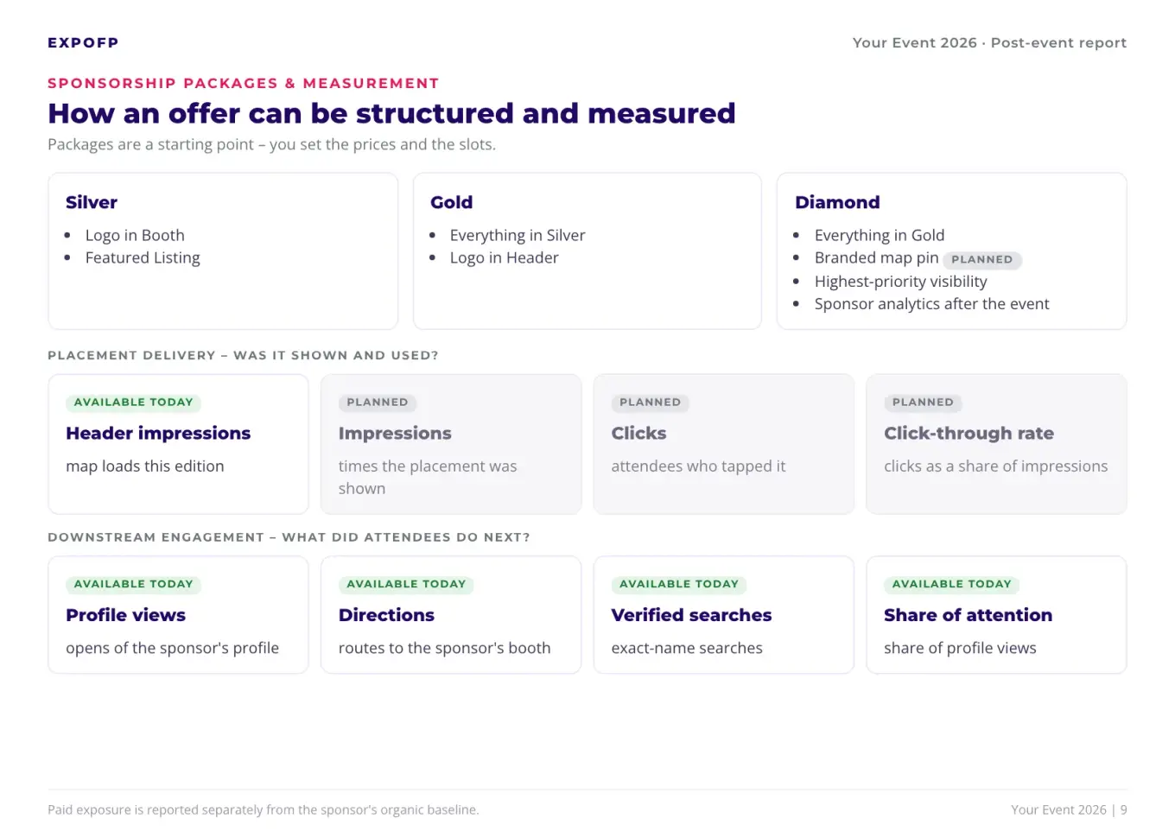Select the 'Click-through rate' heading
This screenshot has width=1175, height=831.
(x=969, y=434)
